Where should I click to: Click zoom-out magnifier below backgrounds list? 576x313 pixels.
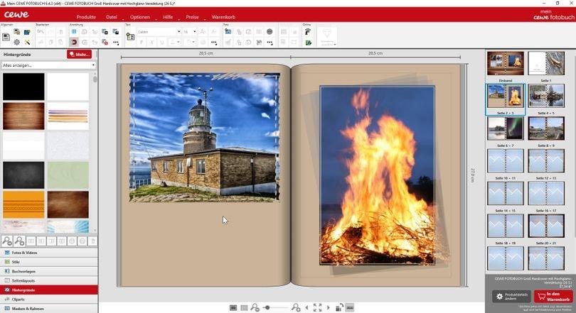coord(6,241)
